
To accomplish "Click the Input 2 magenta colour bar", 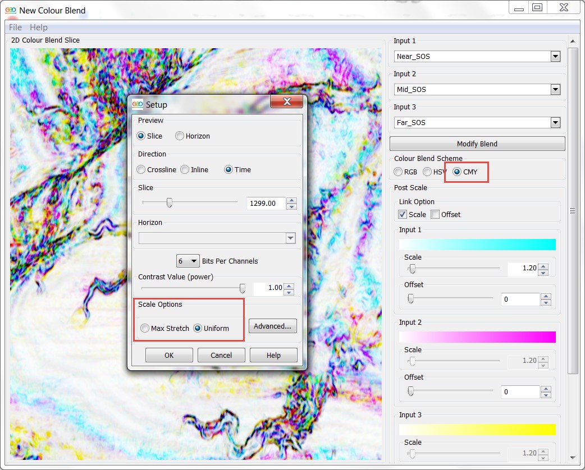I will 477,337.
